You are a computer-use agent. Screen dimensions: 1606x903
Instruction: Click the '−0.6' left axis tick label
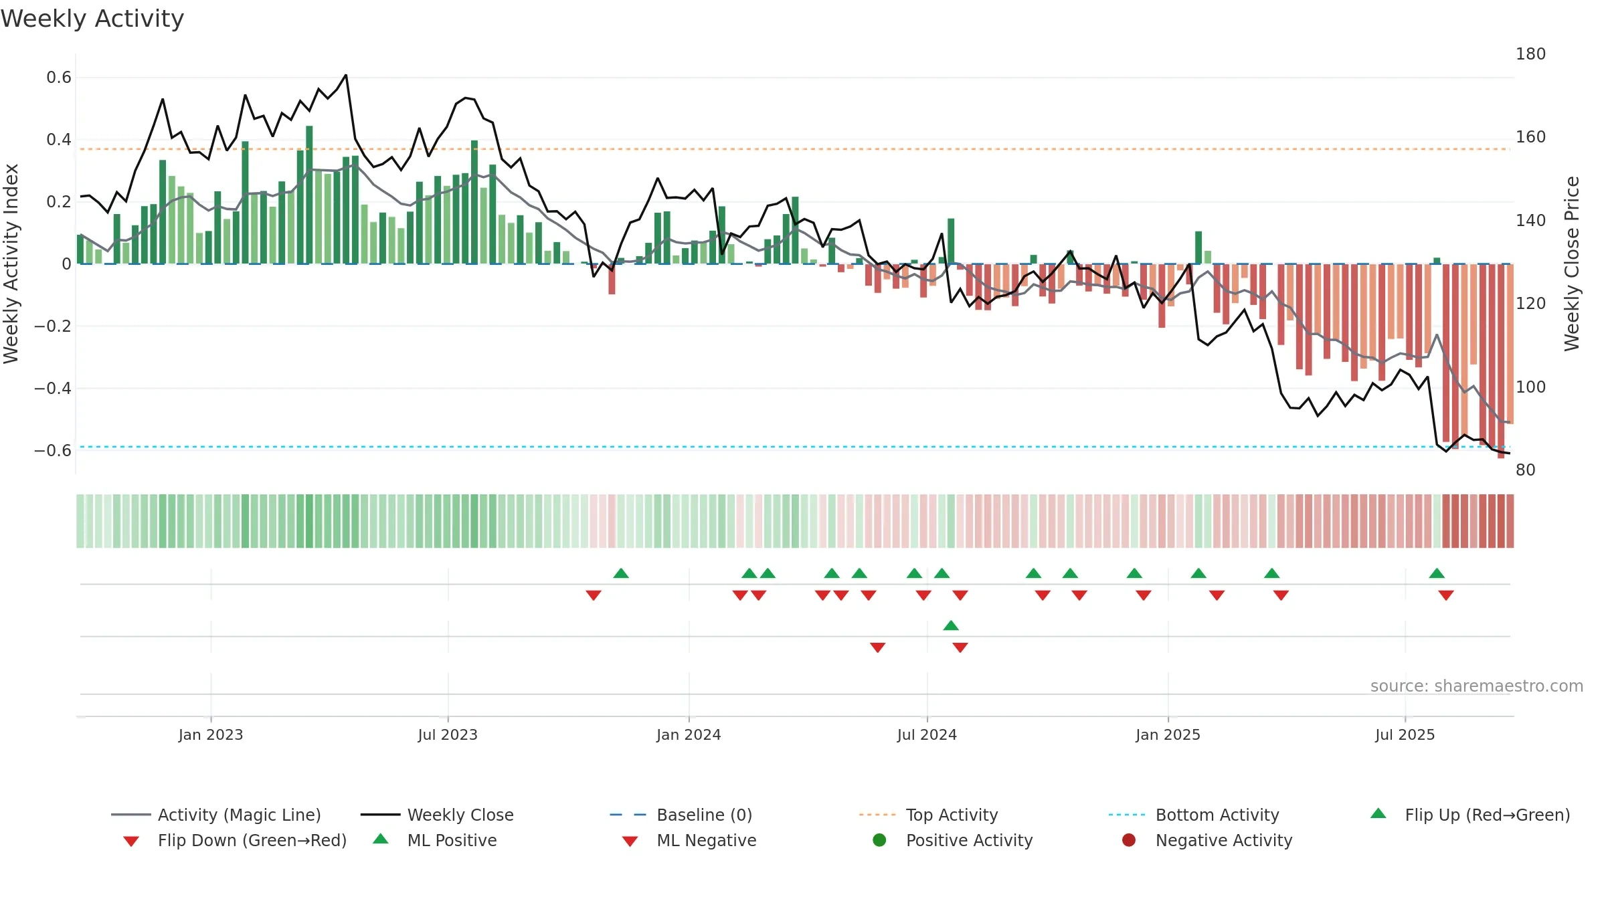tap(53, 451)
